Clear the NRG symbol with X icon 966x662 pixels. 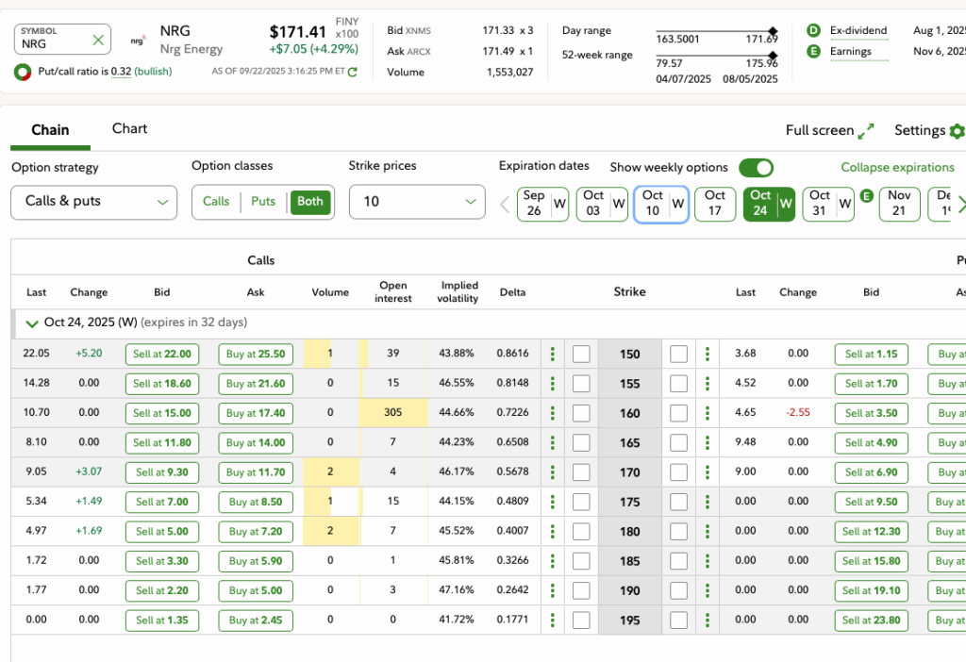tap(98, 40)
